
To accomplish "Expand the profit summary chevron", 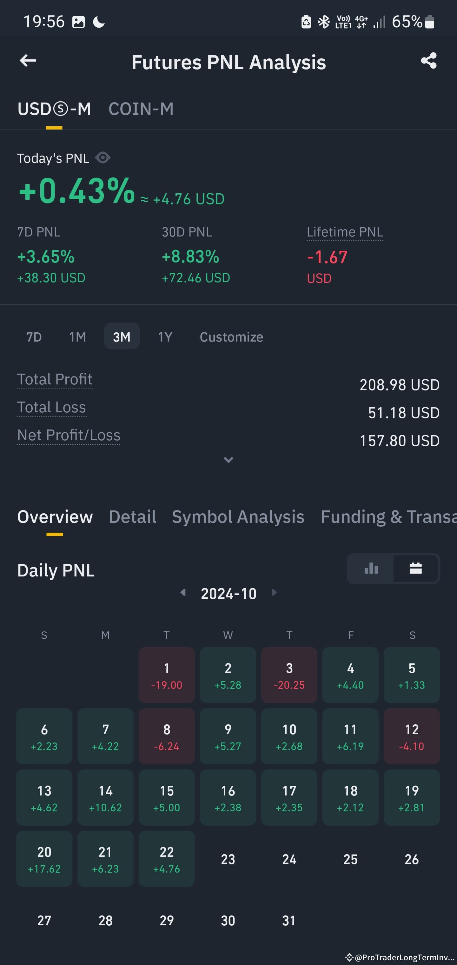I will pyautogui.click(x=228, y=460).
